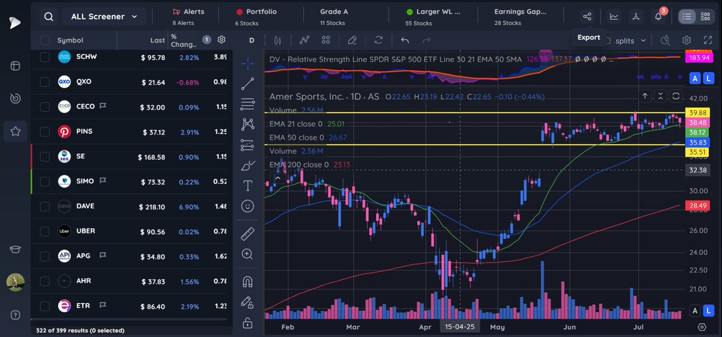Open the user profile avatar
This screenshot has height=337, width=722.
[x=15, y=282]
